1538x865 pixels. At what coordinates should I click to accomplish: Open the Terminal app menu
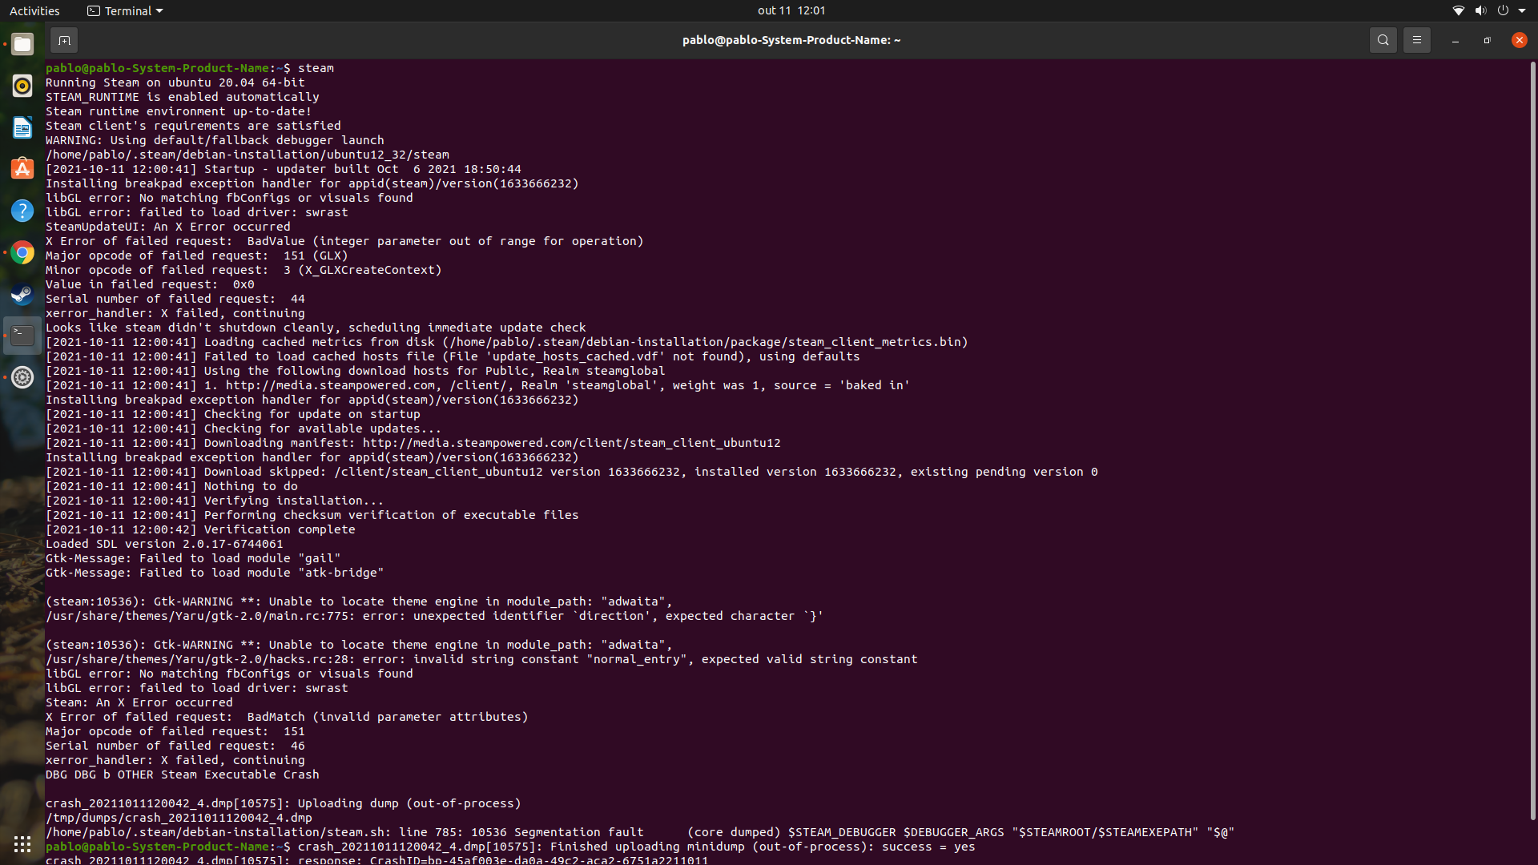point(125,10)
